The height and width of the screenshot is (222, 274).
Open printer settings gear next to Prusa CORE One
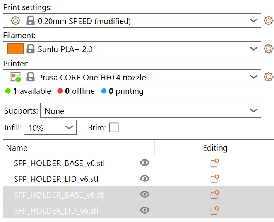point(268,77)
